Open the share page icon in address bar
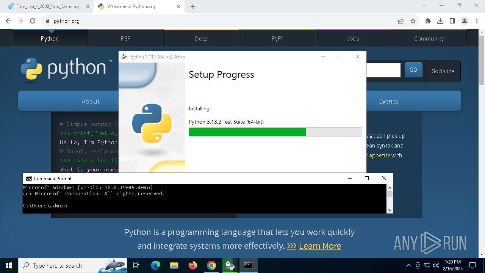The image size is (485, 273). 401,21
